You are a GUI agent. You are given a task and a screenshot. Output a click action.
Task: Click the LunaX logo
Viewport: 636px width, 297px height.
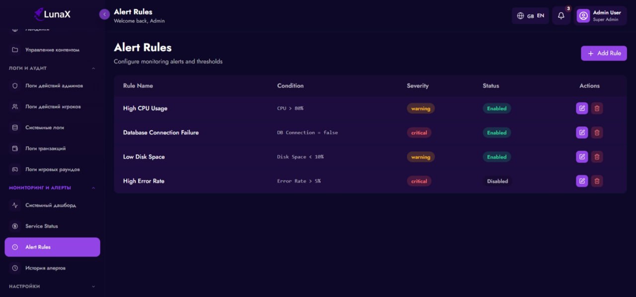tap(52, 14)
